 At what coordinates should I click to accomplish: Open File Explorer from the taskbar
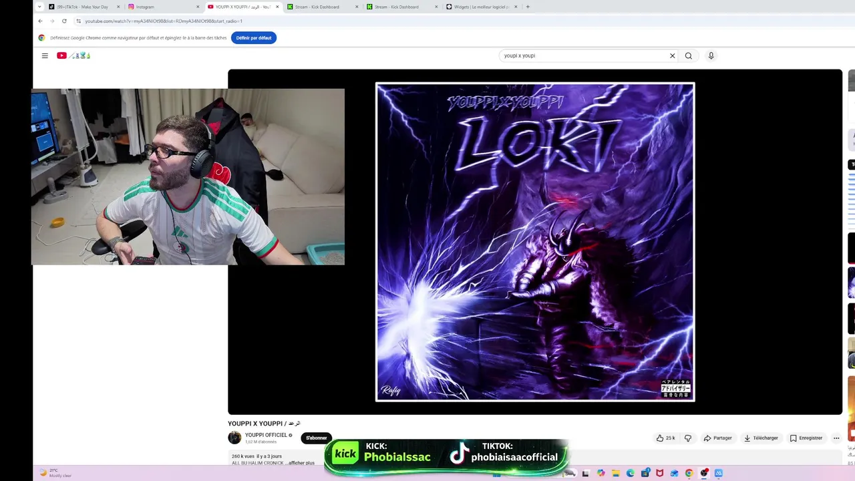coord(616,473)
